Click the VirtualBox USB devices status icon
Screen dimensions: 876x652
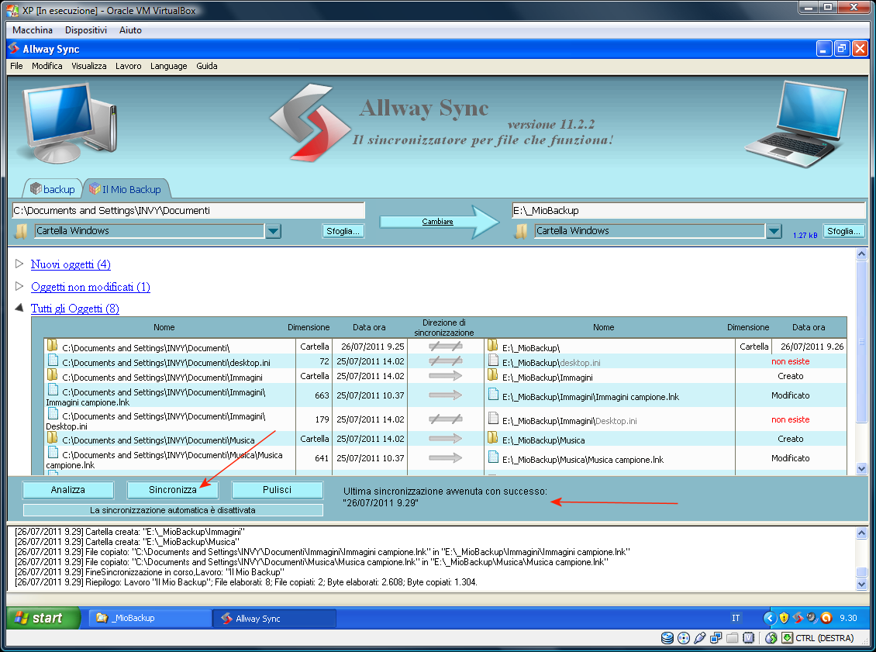(699, 638)
